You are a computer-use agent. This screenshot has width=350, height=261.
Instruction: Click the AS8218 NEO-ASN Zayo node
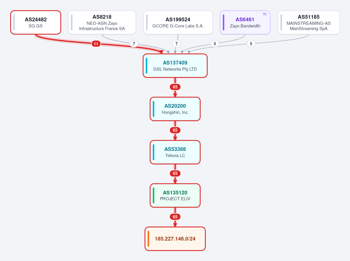102,22
